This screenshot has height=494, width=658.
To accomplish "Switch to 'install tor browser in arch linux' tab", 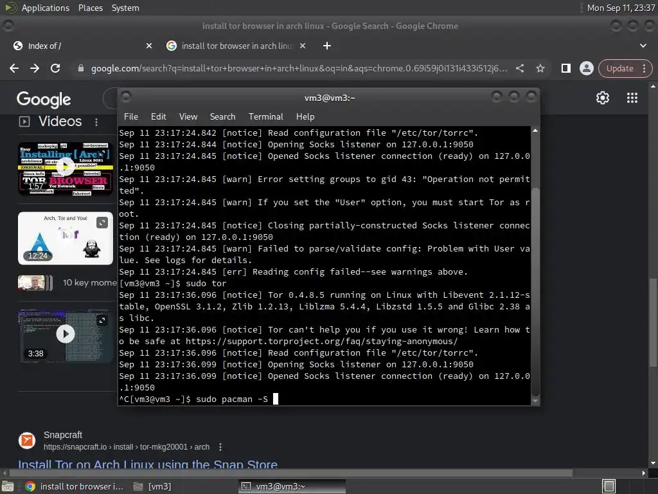I will click(236, 46).
